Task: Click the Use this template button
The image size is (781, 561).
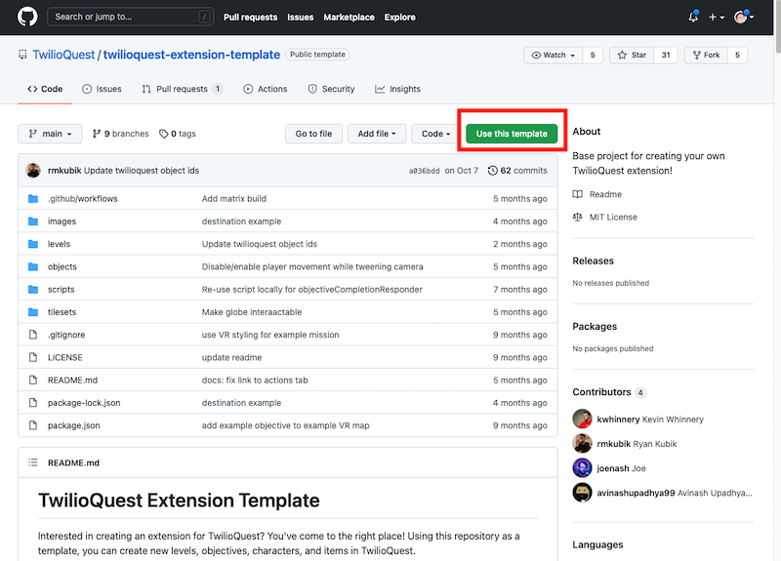Action: tap(512, 134)
